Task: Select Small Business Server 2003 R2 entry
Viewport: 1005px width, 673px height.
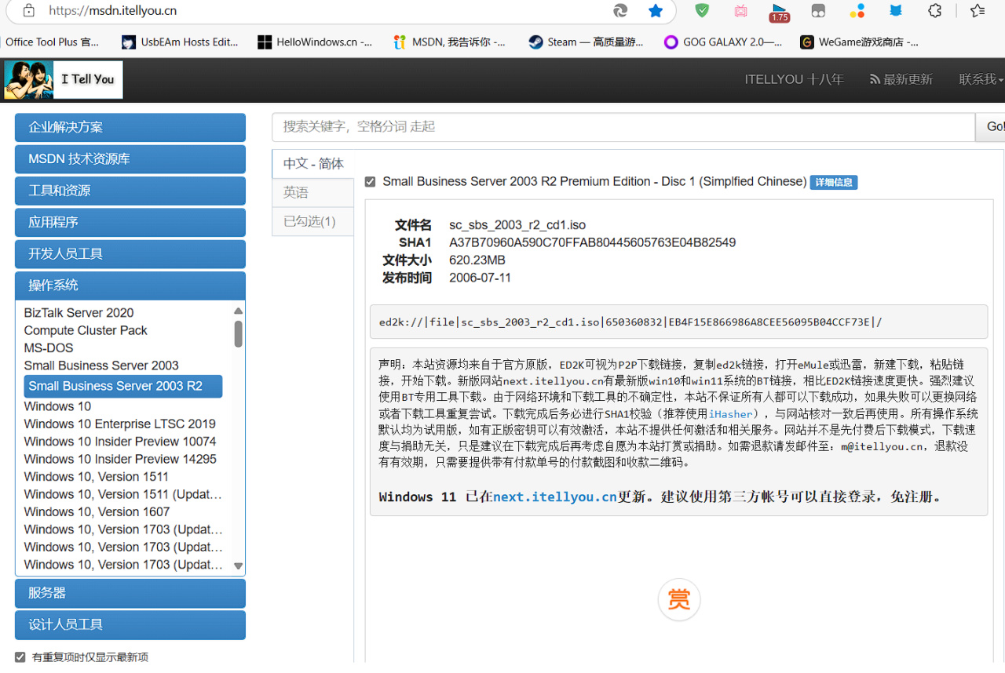Action: point(123,386)
